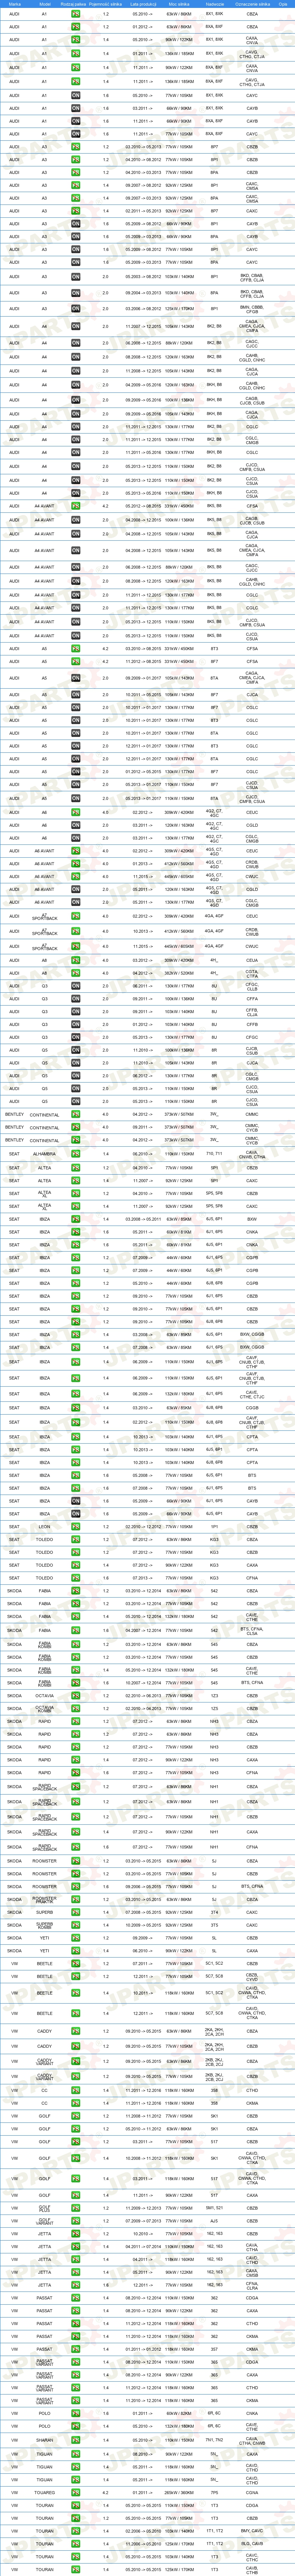295x2576 pixels.
Task: Click the body code in VW SHARAN row
Action: [214, 2440]
